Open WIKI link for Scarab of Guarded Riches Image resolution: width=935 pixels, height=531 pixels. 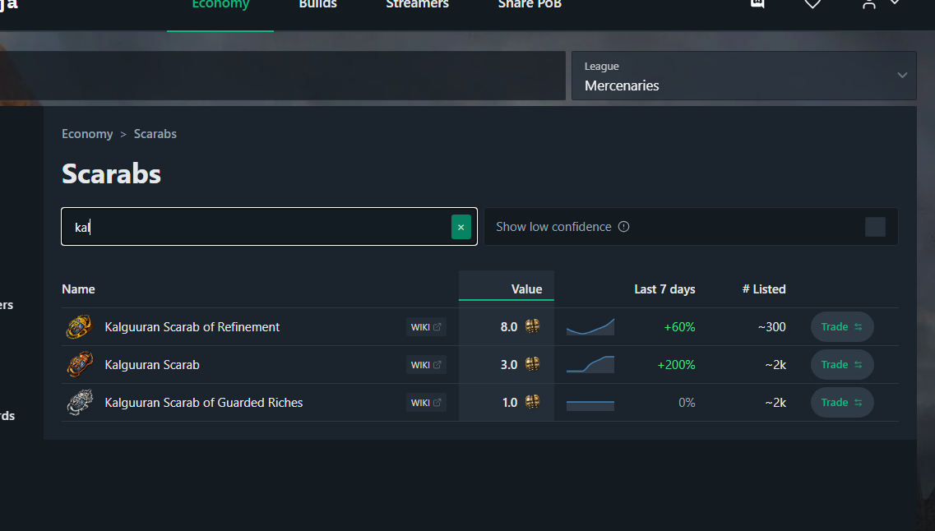426,402
